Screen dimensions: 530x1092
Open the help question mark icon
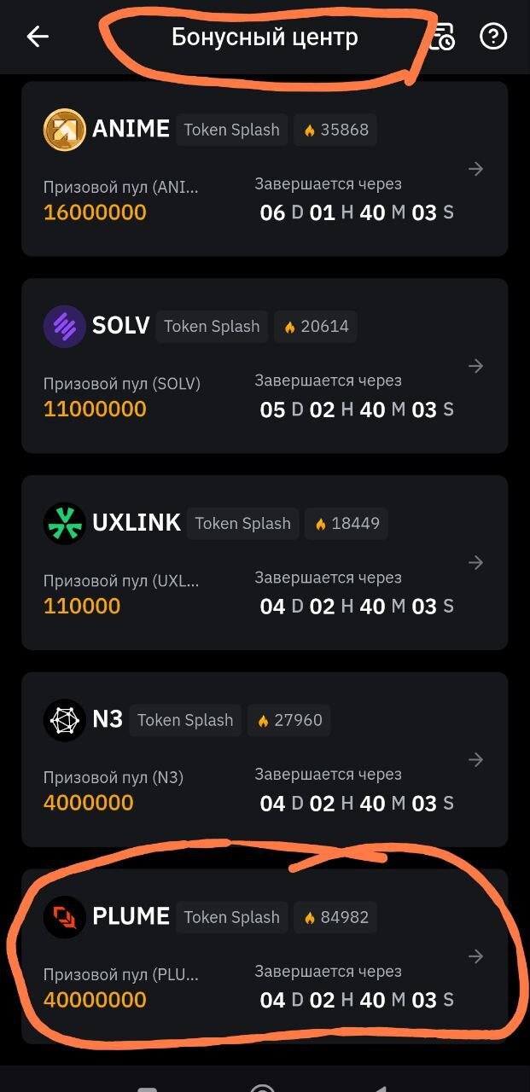(493, 37)
